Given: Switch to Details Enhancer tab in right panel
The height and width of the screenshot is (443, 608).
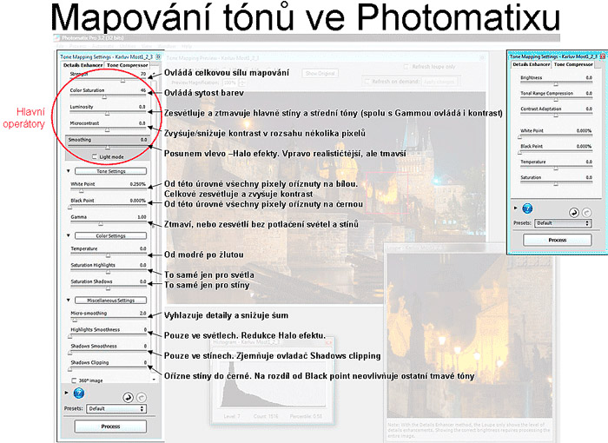Looking at the screenshot, I should (x=530, y=64).
